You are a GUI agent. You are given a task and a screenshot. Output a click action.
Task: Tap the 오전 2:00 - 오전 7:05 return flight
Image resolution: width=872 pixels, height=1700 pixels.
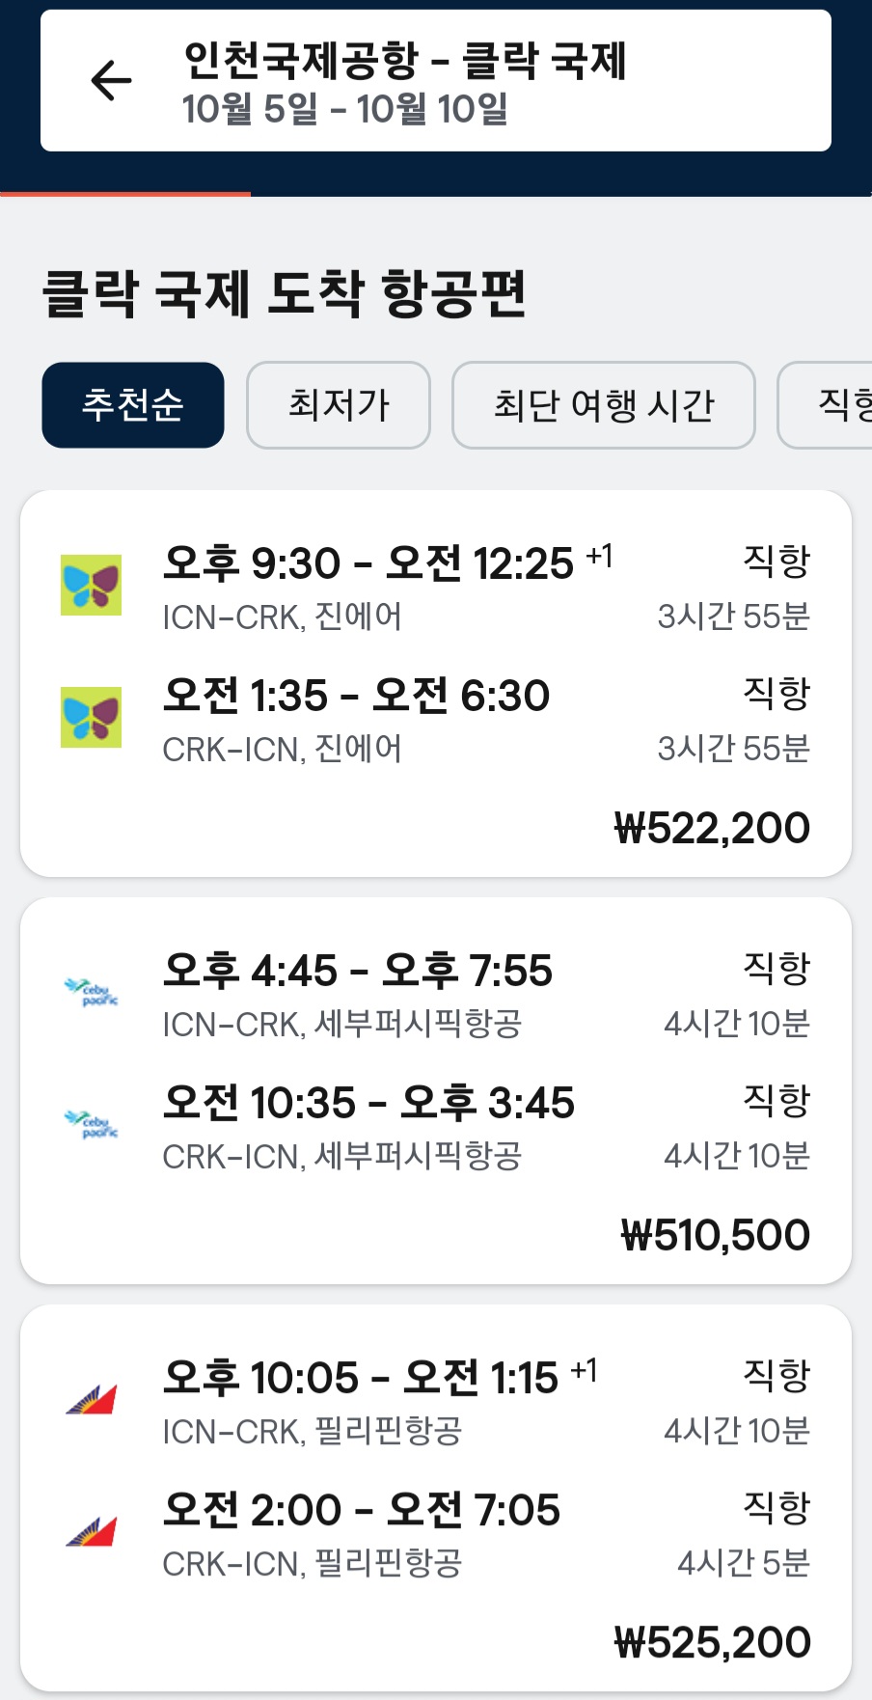click(x=362, y=1510)
